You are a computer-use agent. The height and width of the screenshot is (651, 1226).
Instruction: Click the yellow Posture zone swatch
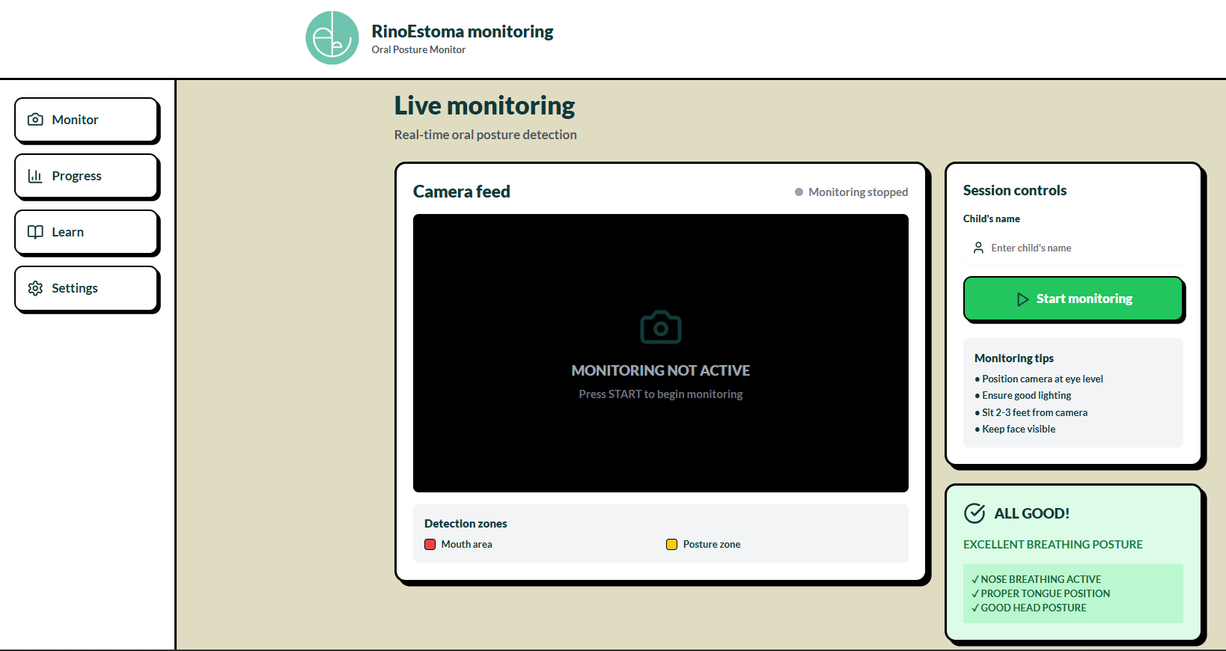(671, 545)
